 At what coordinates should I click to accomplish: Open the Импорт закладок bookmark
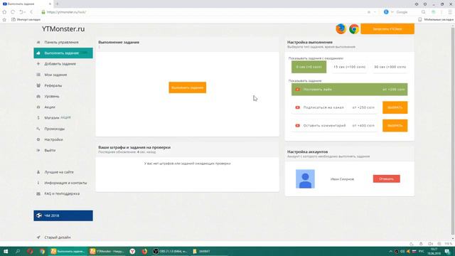[x=26, y=19]
